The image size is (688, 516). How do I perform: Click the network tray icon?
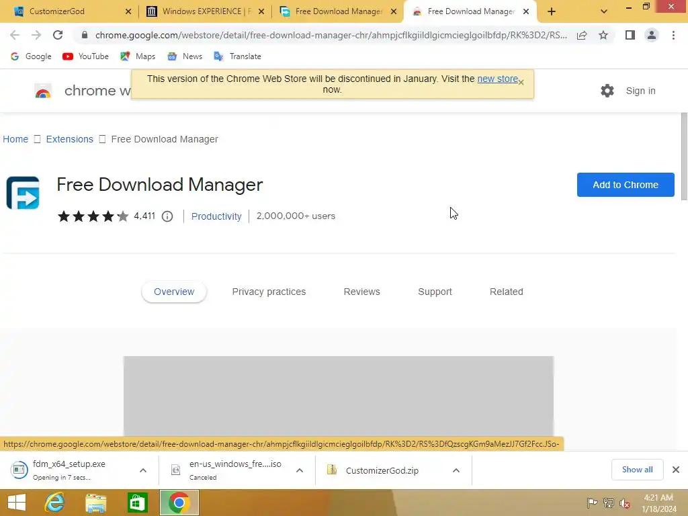tap(609, 503)
